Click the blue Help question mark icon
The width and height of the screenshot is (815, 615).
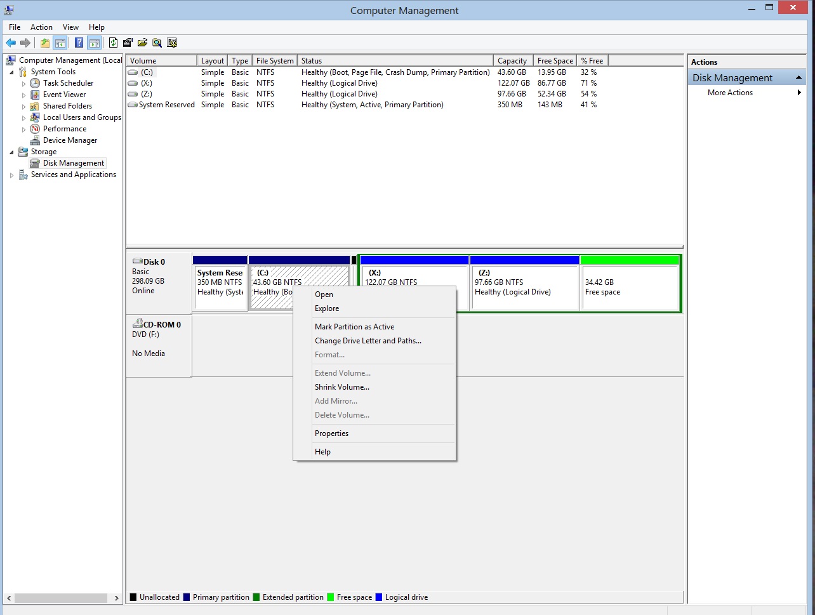coord(79,43)
